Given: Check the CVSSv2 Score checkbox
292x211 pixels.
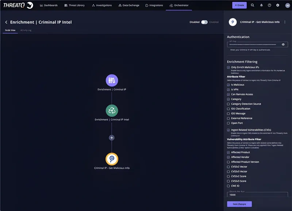Looking at the screenshot, I should tap(228, 176).
